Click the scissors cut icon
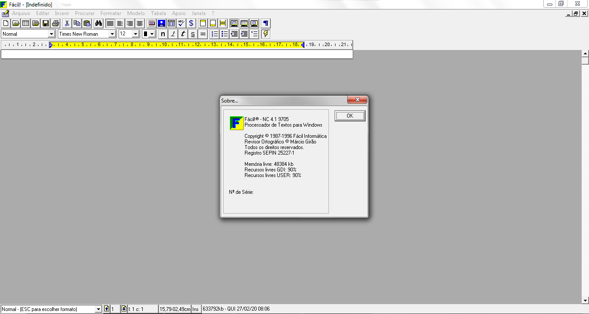Screen dimensions: 589x314 point(67,23)
